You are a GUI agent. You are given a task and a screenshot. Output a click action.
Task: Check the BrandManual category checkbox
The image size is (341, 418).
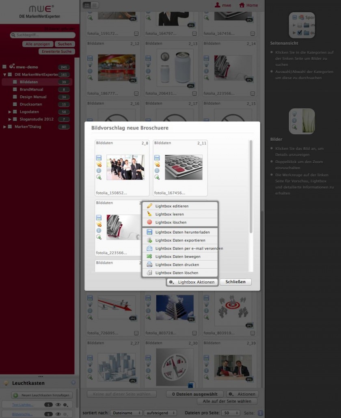pyautogui.click(x=15, y=89)
